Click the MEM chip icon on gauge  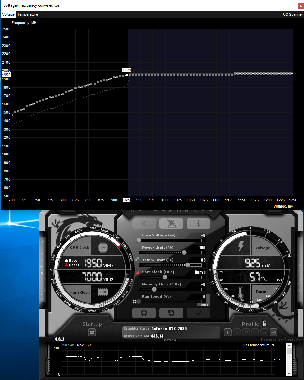click(x=103, y=292)
